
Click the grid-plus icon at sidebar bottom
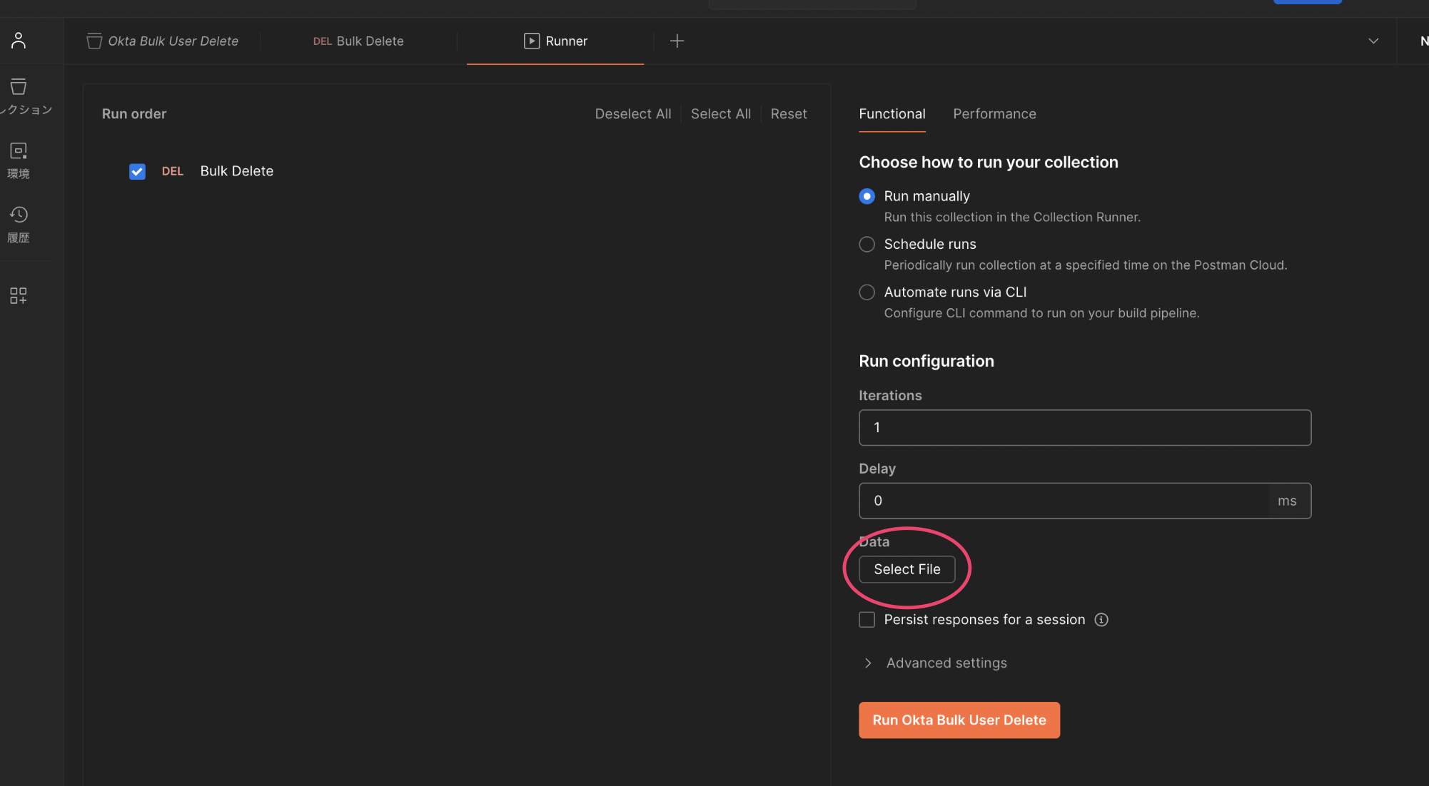click(x=19, y=295)
